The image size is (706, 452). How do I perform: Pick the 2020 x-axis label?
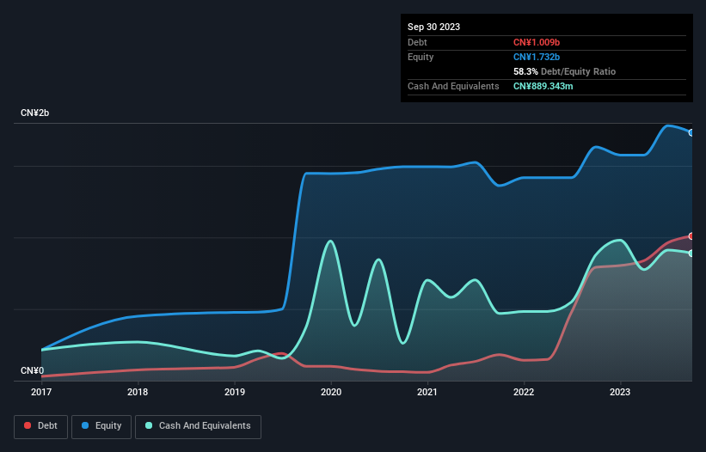pyautogui.click(x=331, y=393)
